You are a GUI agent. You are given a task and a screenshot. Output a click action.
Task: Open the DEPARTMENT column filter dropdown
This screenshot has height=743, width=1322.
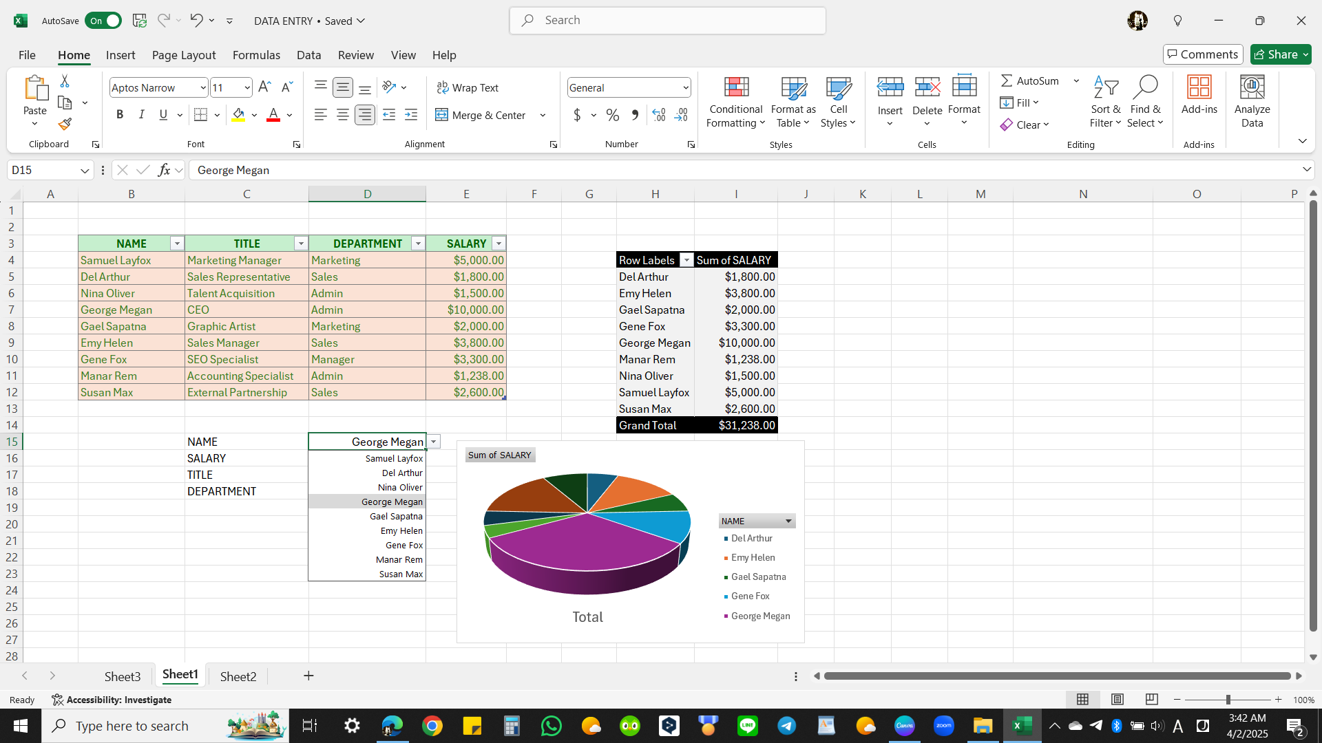(x=418, y=244)
